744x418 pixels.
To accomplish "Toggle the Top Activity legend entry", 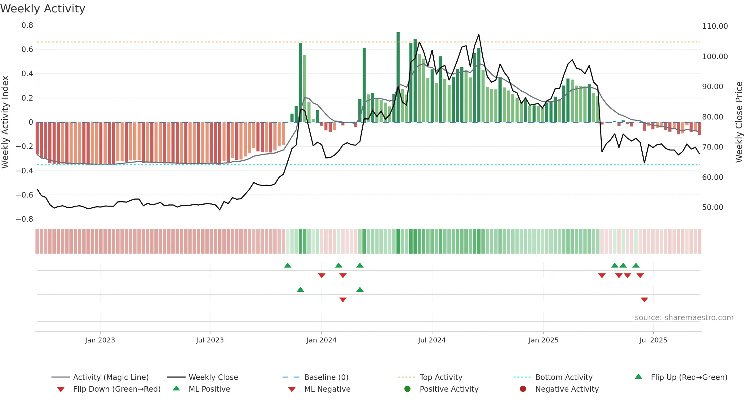I will pyautogui.click(x=430, y=377).
